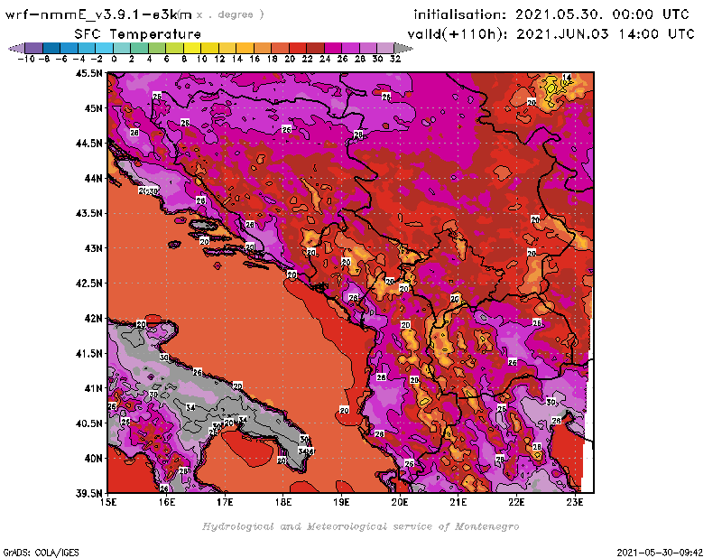Viewport: 722px width, 558px height.
Task: Pick the legend swatch between 10 and 12
Action: point(210,48)
